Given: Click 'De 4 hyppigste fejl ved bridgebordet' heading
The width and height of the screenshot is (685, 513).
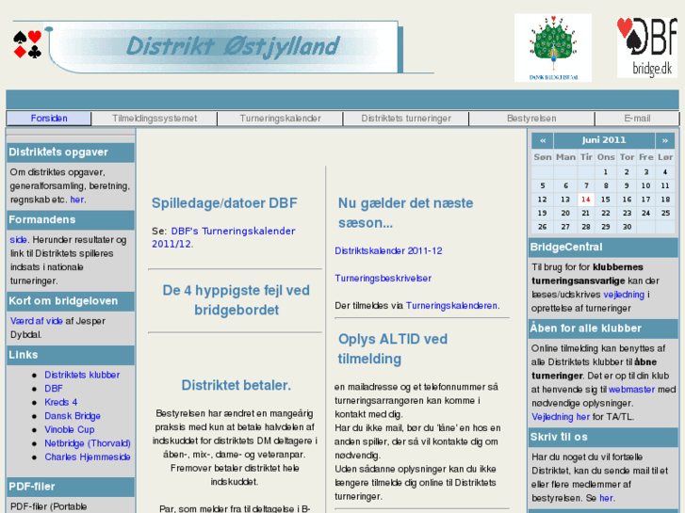Looking at the screenshot, I should [x=236, y=300].
